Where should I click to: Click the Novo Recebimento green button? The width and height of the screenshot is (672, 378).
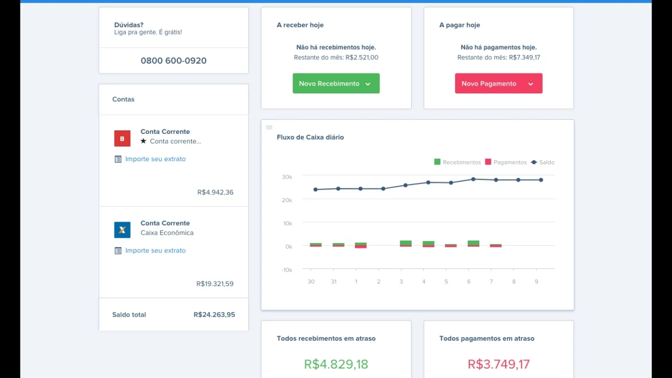336,83
